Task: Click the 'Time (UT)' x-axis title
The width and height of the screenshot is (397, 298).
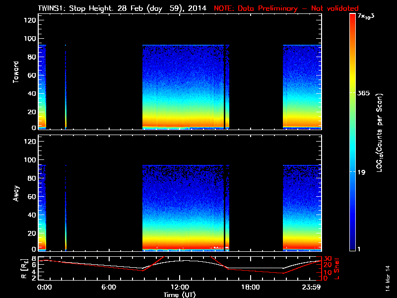Action: 180,295
